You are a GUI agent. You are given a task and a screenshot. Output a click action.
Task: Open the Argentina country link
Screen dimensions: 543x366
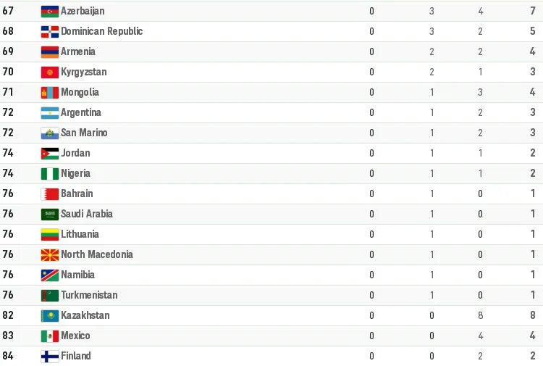tap(81, 112)
